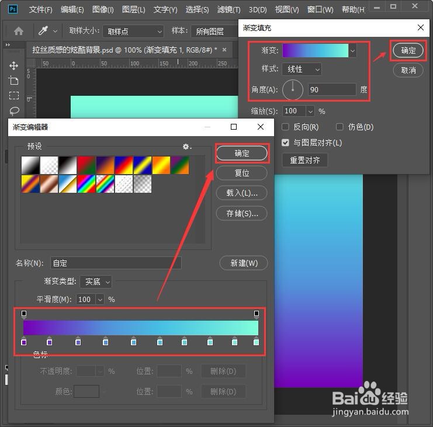Click 复位 reset button
Screen dimensions: 433x427
click(x=242, y=173)
